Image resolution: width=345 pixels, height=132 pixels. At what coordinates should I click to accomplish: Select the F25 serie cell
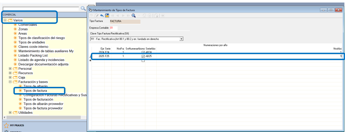(108, 57)
